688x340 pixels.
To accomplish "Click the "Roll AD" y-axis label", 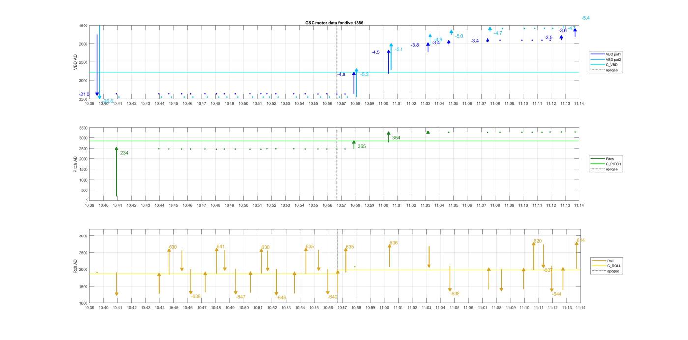I will (x=75, y=266).
